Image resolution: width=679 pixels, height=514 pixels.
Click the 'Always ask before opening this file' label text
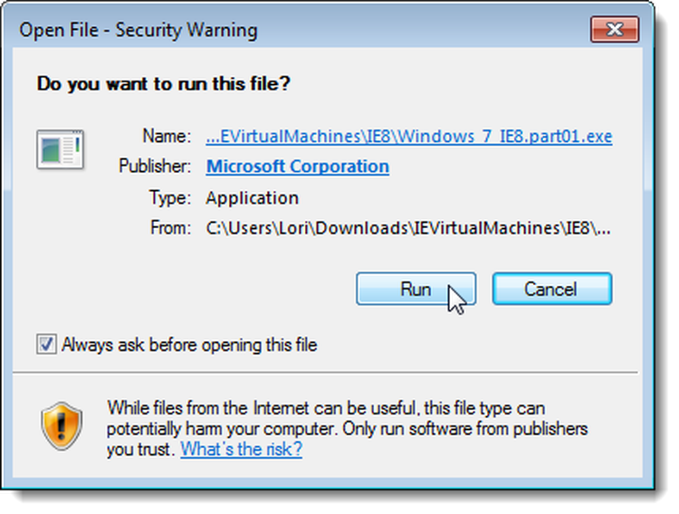click(189, 345)
